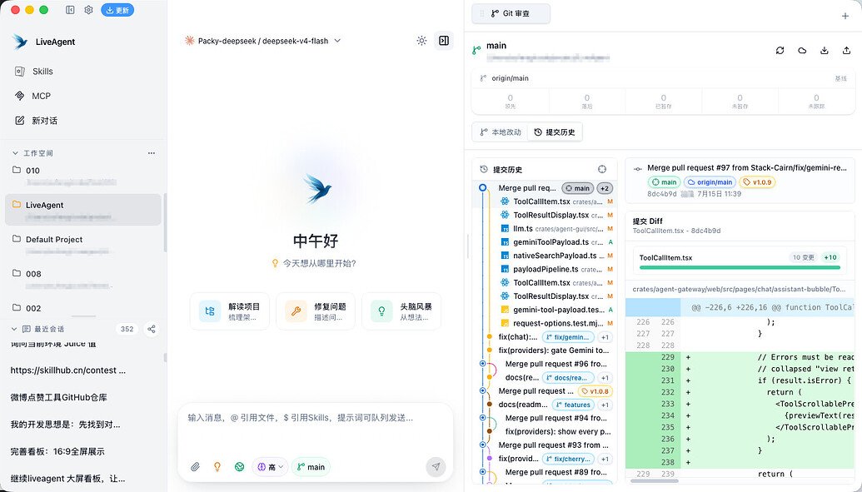Select commit Merge pull request #93
Image resolution: width=862 pixels, height=492 pixels.
click(x=554, y=445)
